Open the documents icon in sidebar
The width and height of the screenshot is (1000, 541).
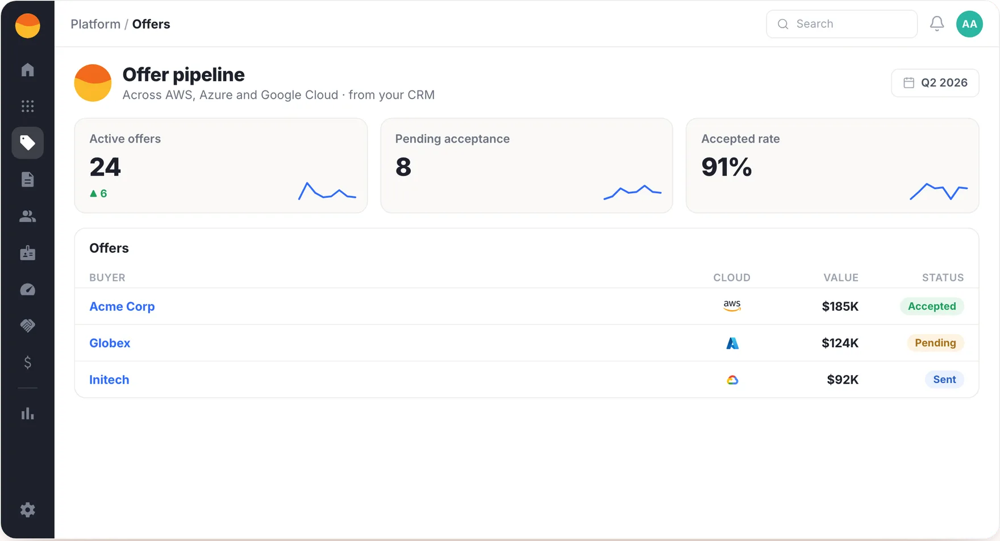tap(27, 180)
